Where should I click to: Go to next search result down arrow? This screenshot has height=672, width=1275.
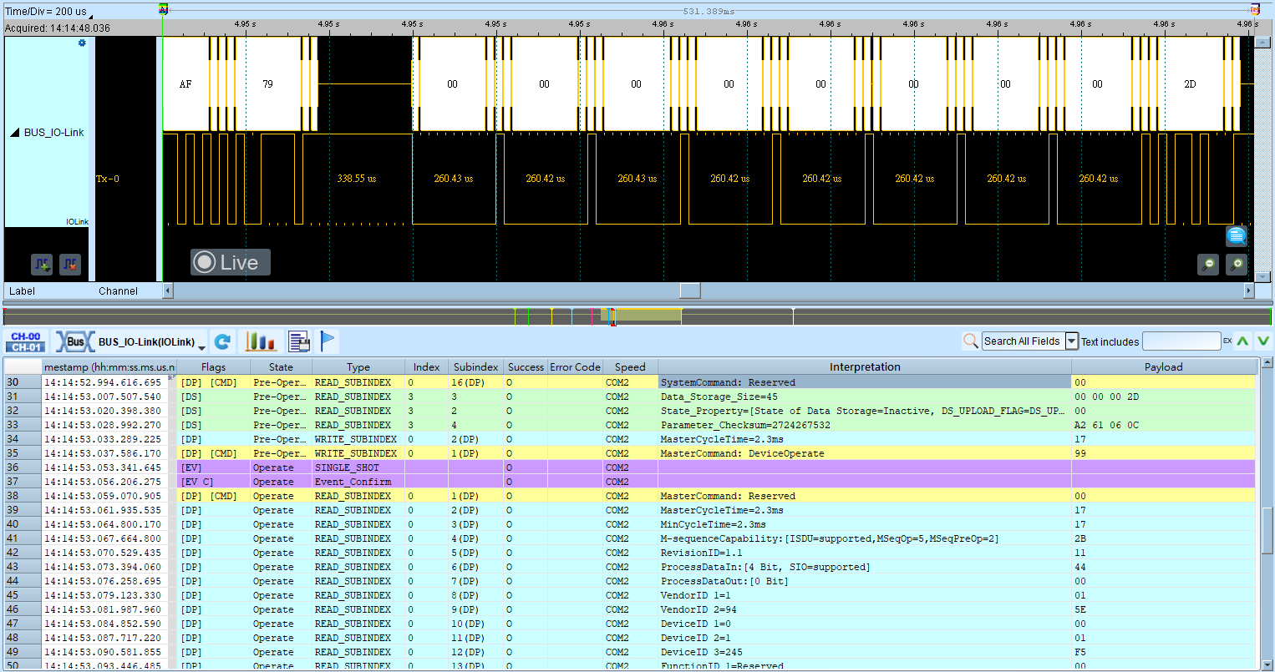point(1263,341)
